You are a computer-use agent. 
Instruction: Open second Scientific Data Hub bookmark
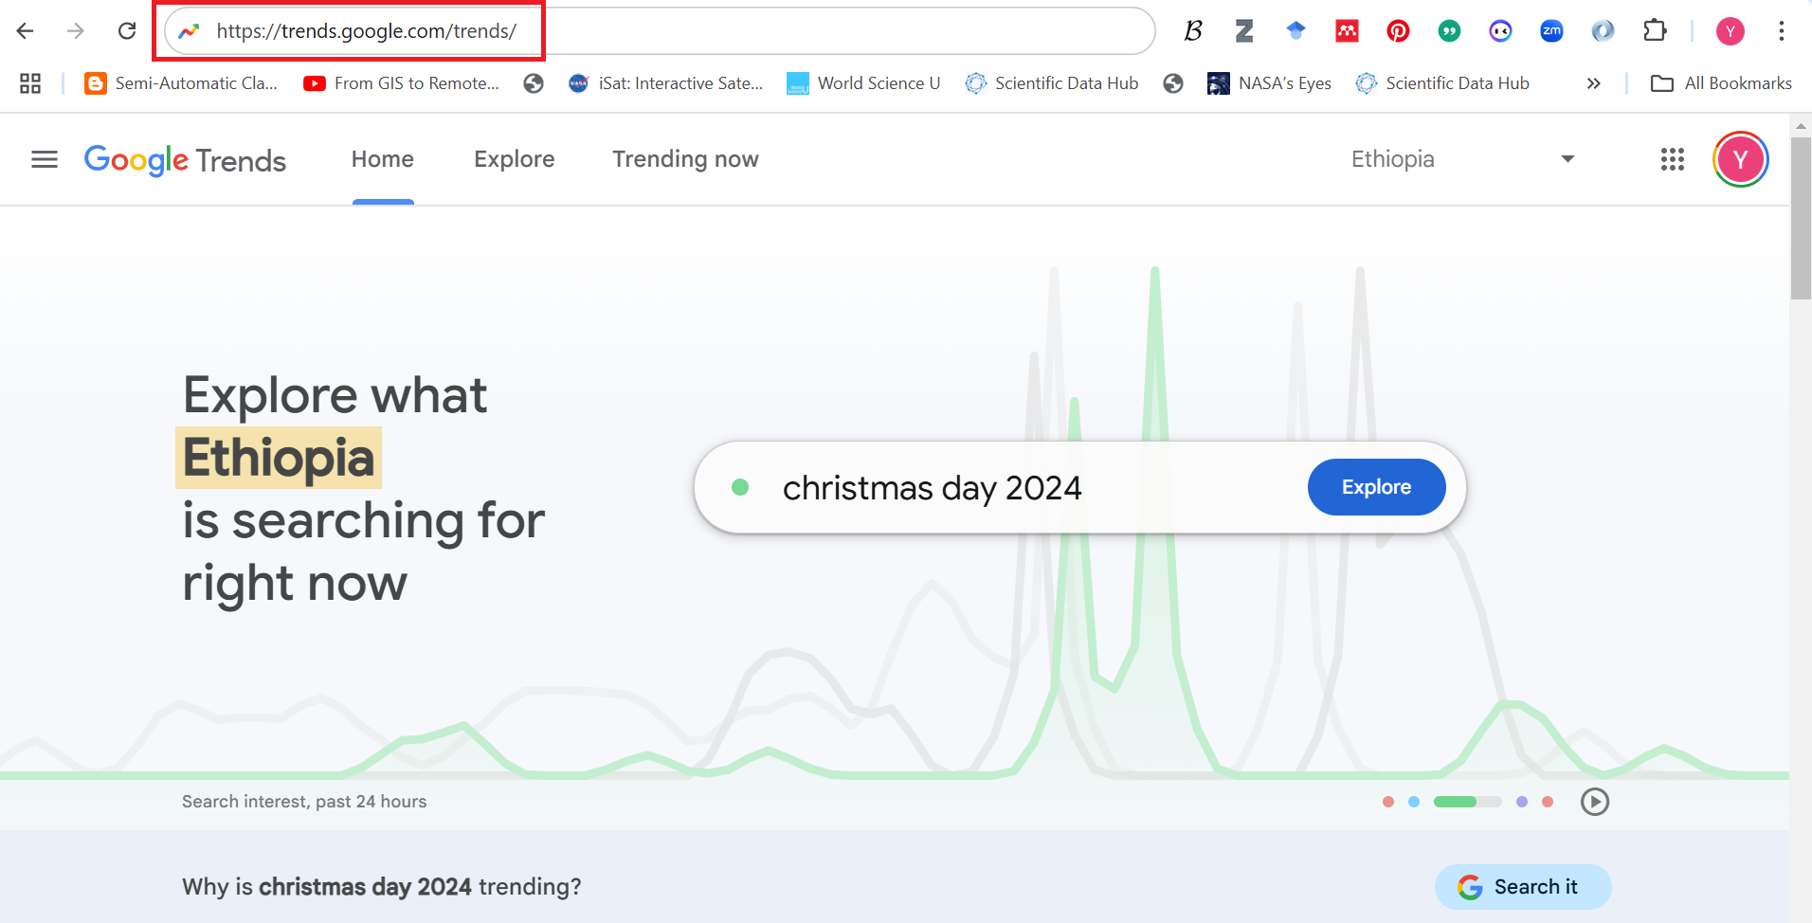click(x=1442, y=83)
